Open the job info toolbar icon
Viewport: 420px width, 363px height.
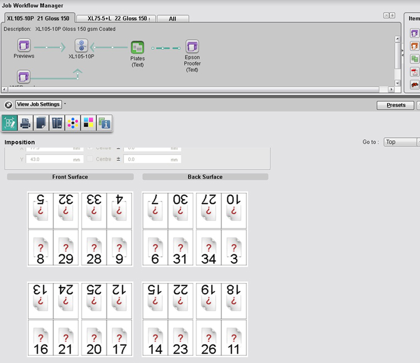tap(104, 123)
